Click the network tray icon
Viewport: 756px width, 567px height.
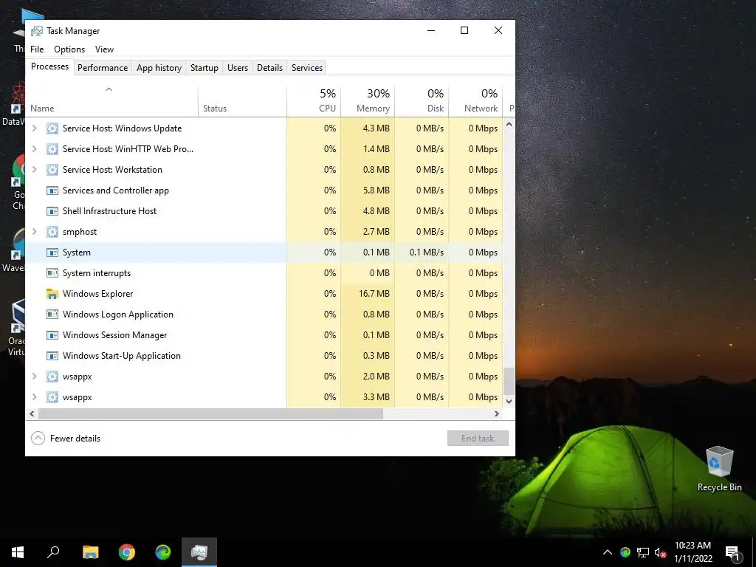[x=643, y=552]
